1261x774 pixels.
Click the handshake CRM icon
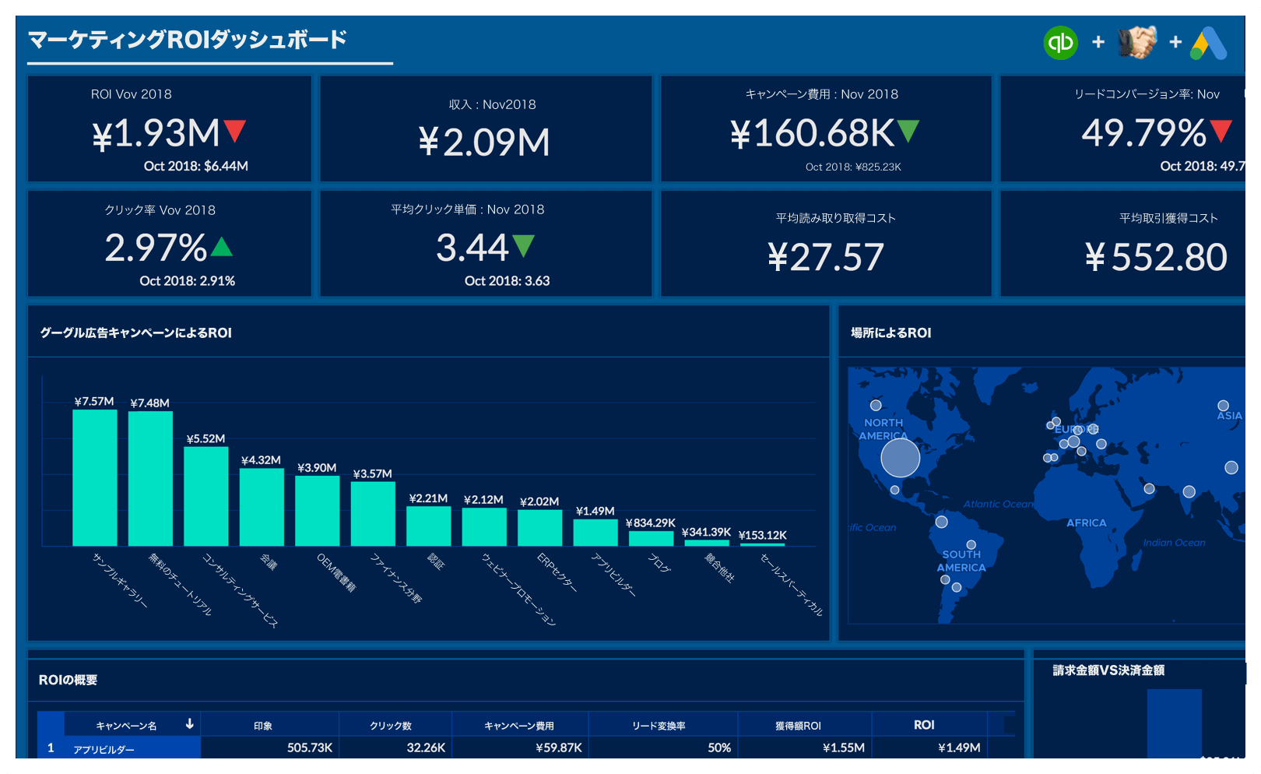coord(1137,42)
